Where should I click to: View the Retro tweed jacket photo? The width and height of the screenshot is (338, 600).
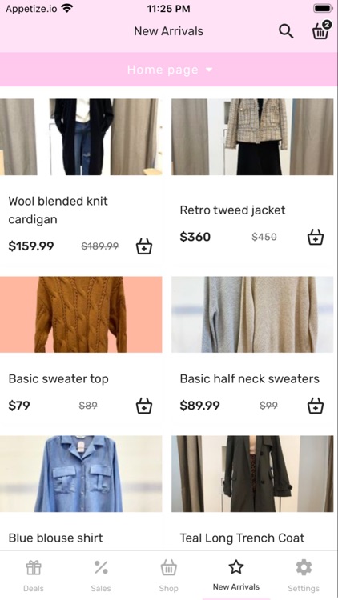[252, 137]
